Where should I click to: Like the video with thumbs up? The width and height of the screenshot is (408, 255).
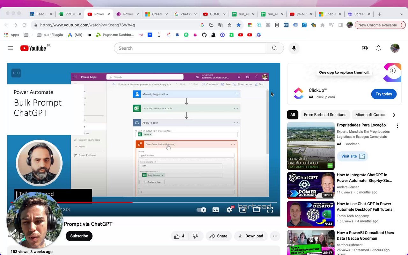point(179,236)
